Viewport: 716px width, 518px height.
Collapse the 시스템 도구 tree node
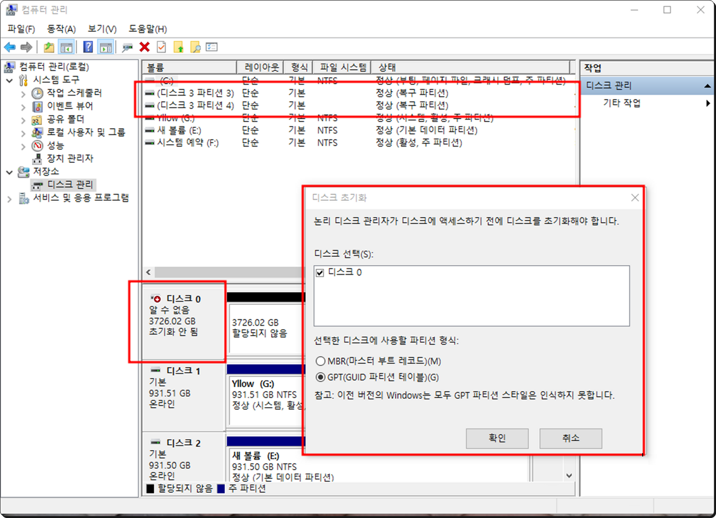[x=10, y=80]
